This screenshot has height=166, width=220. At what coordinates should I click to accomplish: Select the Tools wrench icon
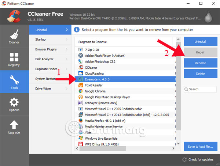point(14,80)
